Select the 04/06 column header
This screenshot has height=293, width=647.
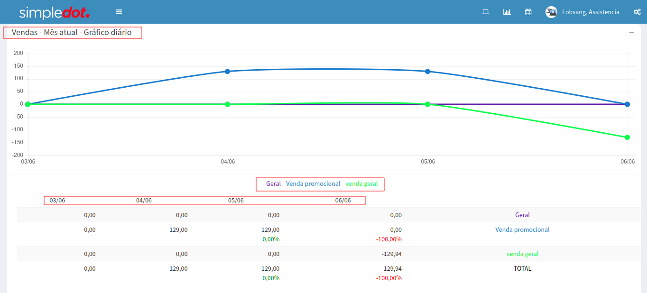tap(144, 200)
